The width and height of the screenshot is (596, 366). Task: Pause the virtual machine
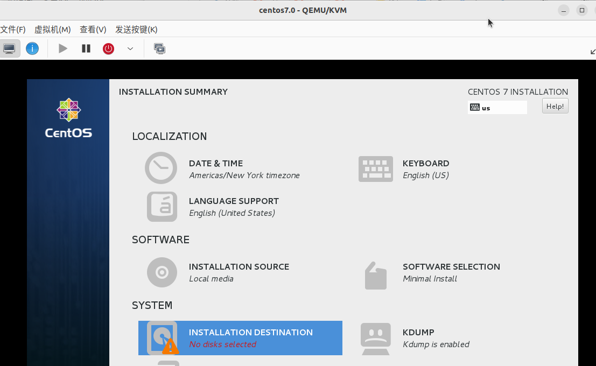(86, 48)
